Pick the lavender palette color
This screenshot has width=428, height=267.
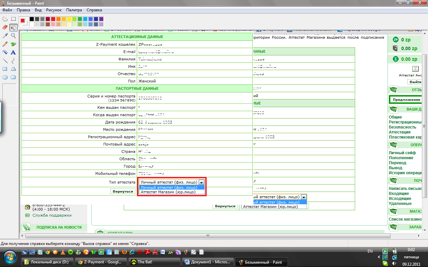pyautogui.click(x=101, y=24)
